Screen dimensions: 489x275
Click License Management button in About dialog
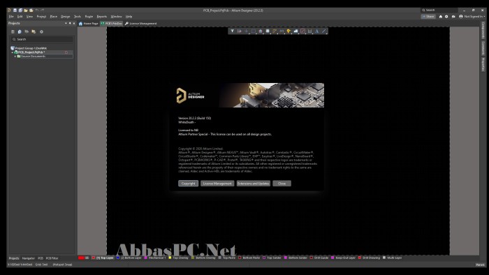click(x=217, y=184)
